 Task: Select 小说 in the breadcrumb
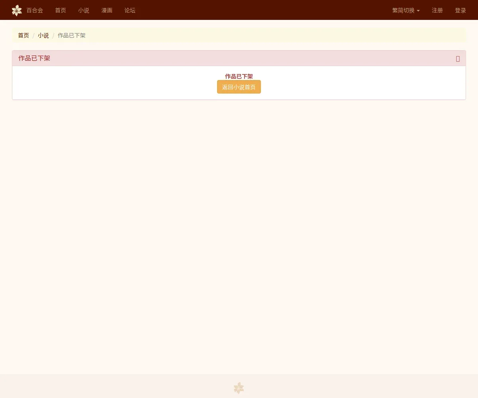(x=43, y=35)
